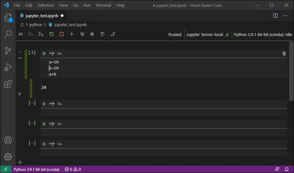This screenshot has width=294, height=173.
Task: Open the View menu
Action: (x=64, y=5)
